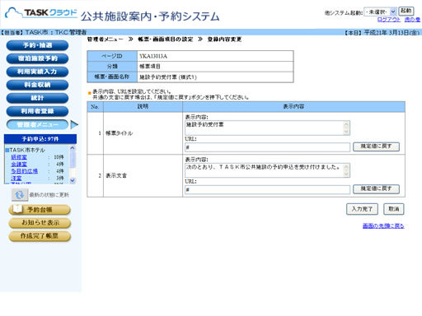Click the 3件 count beside 洋室
Screen dimensions: 422x316
[x=60, y=178]
